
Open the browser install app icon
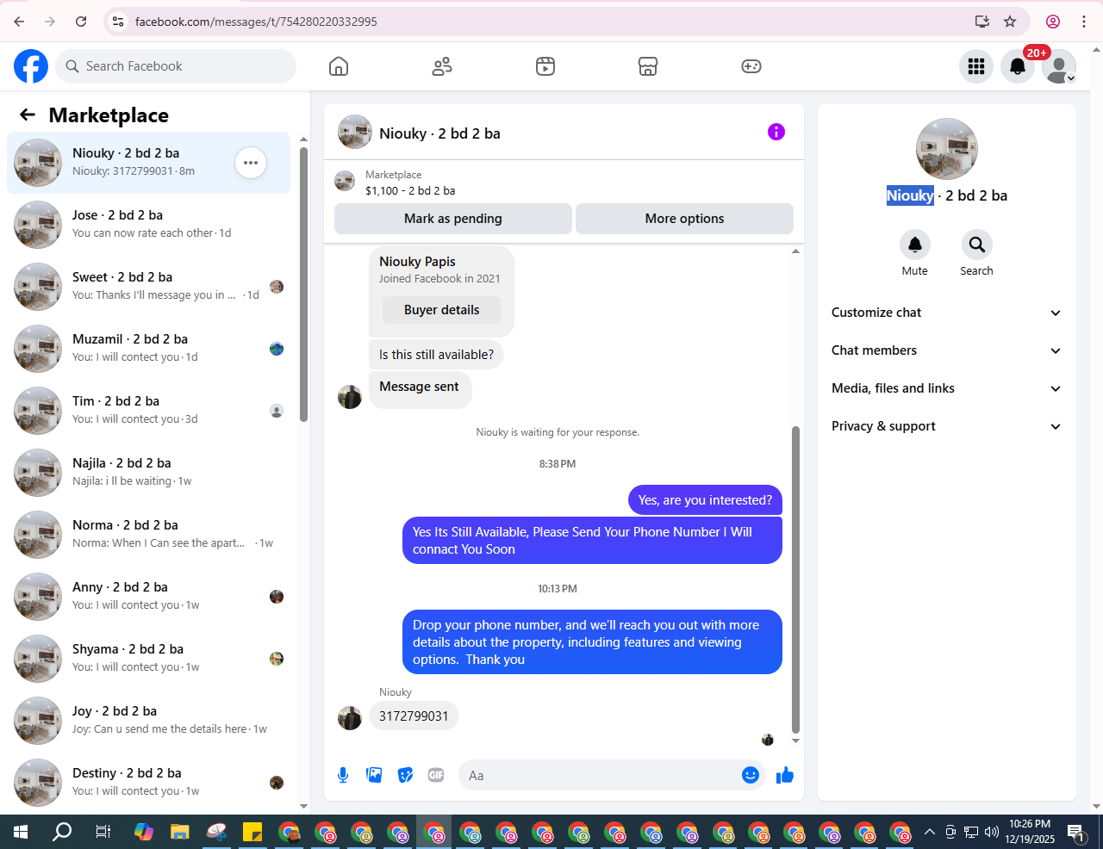pyautogui.click(x=981, y=22)
